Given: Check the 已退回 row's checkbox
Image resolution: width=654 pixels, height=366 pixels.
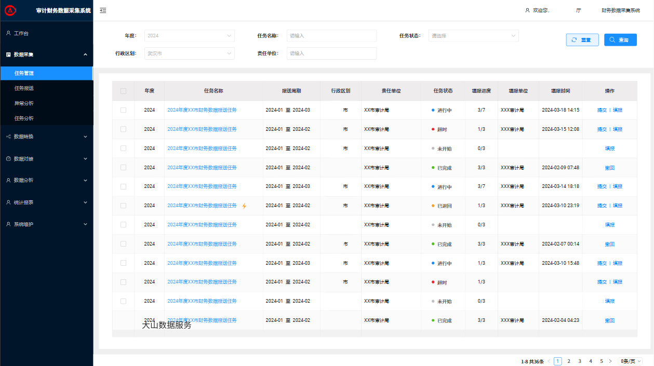Looking at the screenshot, I should tap(123, 206).
